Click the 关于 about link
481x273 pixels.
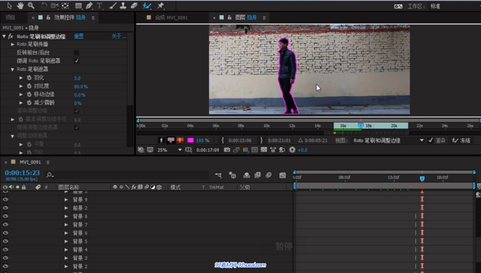pyautogui.click(x=118, y=36)
